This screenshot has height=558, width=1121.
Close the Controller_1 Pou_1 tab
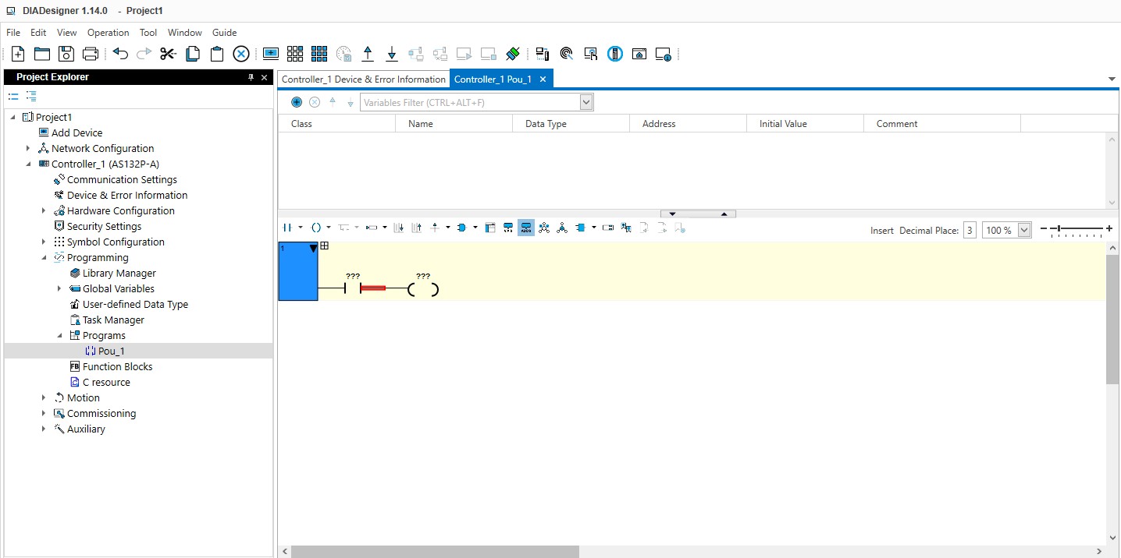tap(543, 79)
